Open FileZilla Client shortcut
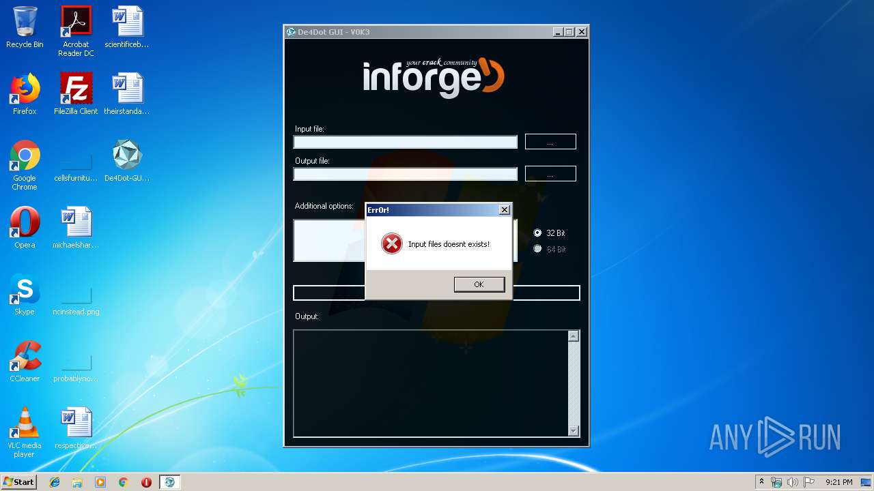Screen dimensions: 874x491 point(76,94)
